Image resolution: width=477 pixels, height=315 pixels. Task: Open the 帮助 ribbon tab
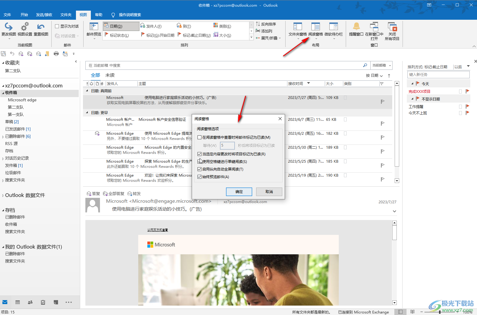tap(99, 15)
